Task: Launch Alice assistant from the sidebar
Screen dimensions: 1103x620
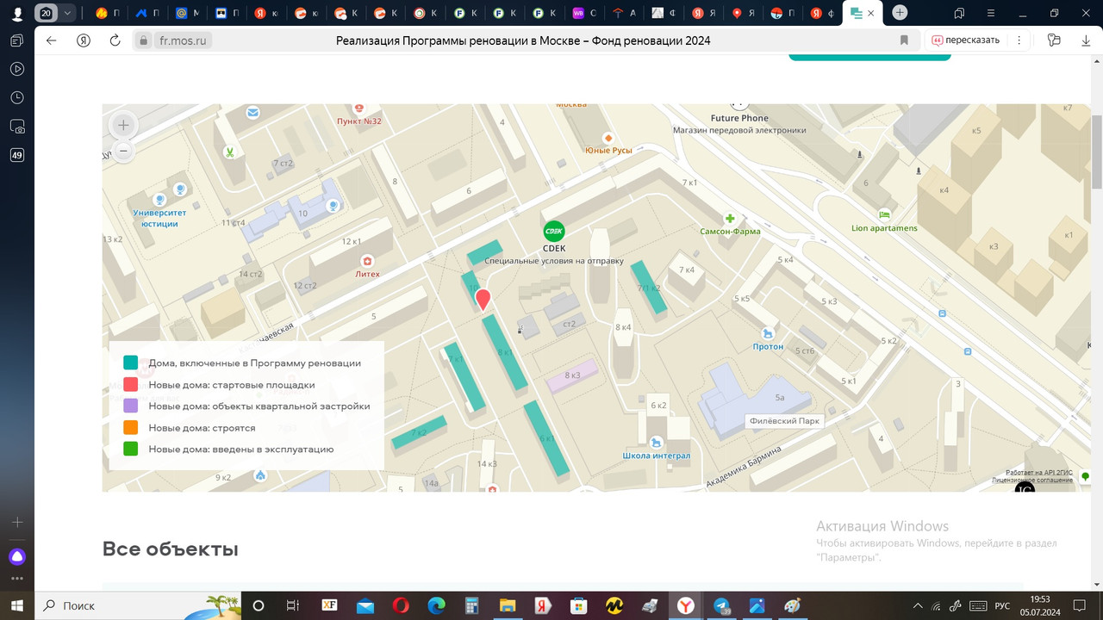Action: [17, 556]
